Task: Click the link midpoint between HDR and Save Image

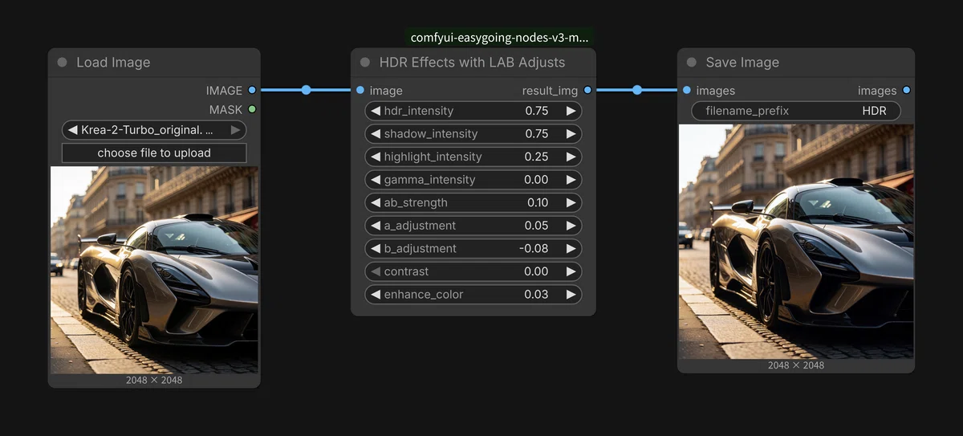Action: pos(637,90)
